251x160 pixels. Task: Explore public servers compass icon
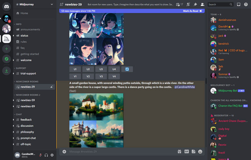7,59
